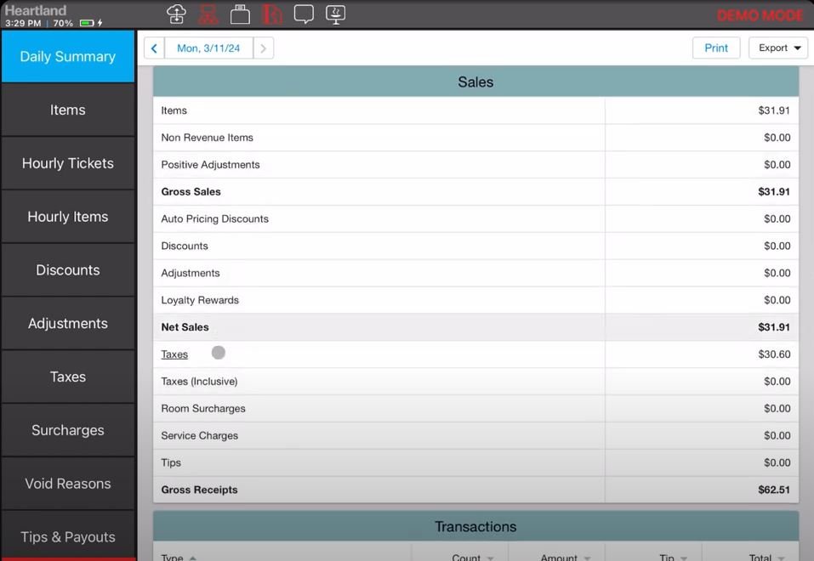Select the Non Revenue Items row
This screenshot has width=814, height=561.
[x=475, y=138]
